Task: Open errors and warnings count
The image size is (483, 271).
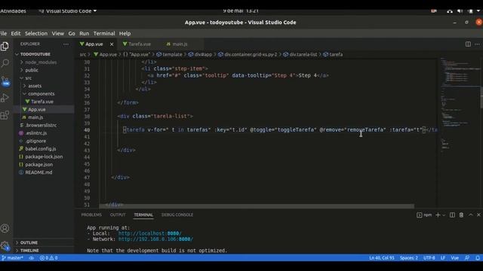Action: [48, 257]
